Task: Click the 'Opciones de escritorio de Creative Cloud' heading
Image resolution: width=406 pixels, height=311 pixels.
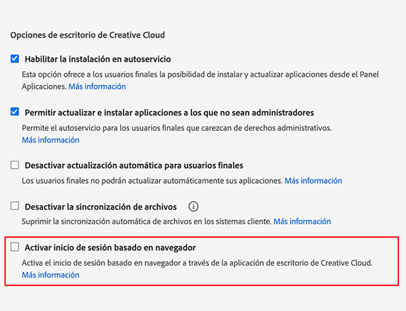Action: 87,34
